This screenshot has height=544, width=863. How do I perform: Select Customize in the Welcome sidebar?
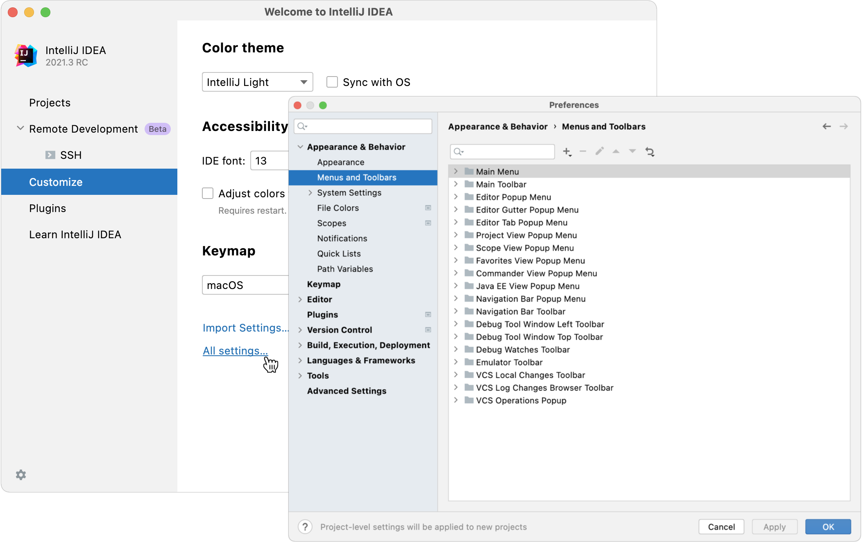[x=89, y=182]
